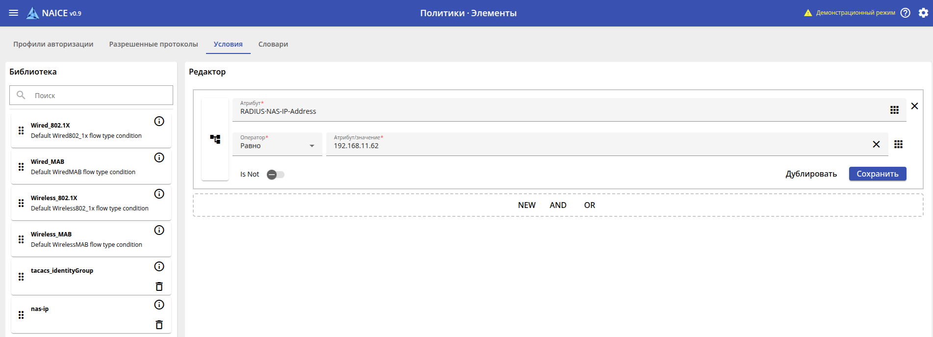Remove the condition with the editor X button
This screenshot has width=933, height=337.
[x=914, y=106]
